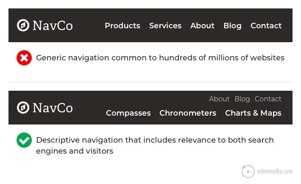Open Products in the top navigation
This screenshot has height=184, width=301.
coord(122,26)
